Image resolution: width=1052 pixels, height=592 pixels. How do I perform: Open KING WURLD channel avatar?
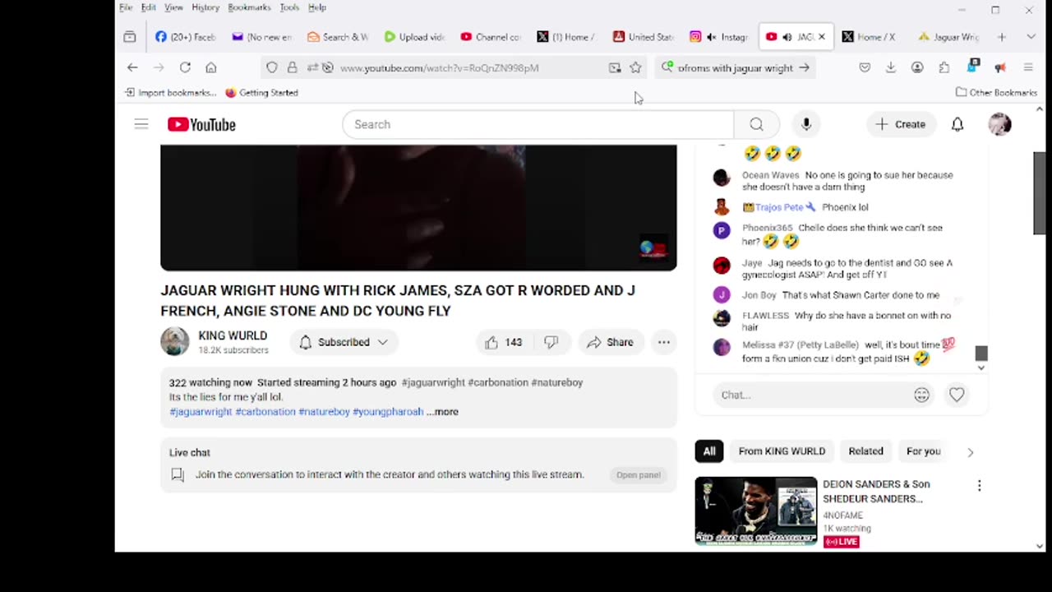(x=174, y=341)
